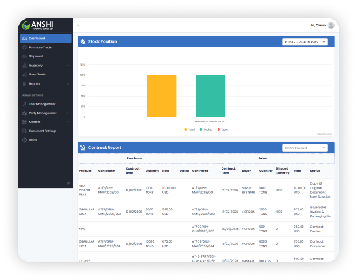Screen dimensions: 357x280
Task: Click contract AT/S/GRU-OMN/2026/002
Action: [203, 212]
